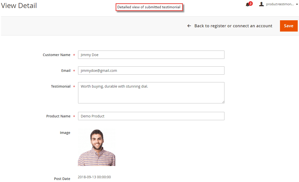
Task: Focus the Product Name input field
Action: click(151, 116)
